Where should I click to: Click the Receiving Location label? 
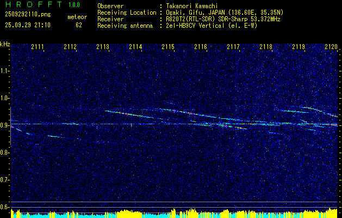(127, 13)
